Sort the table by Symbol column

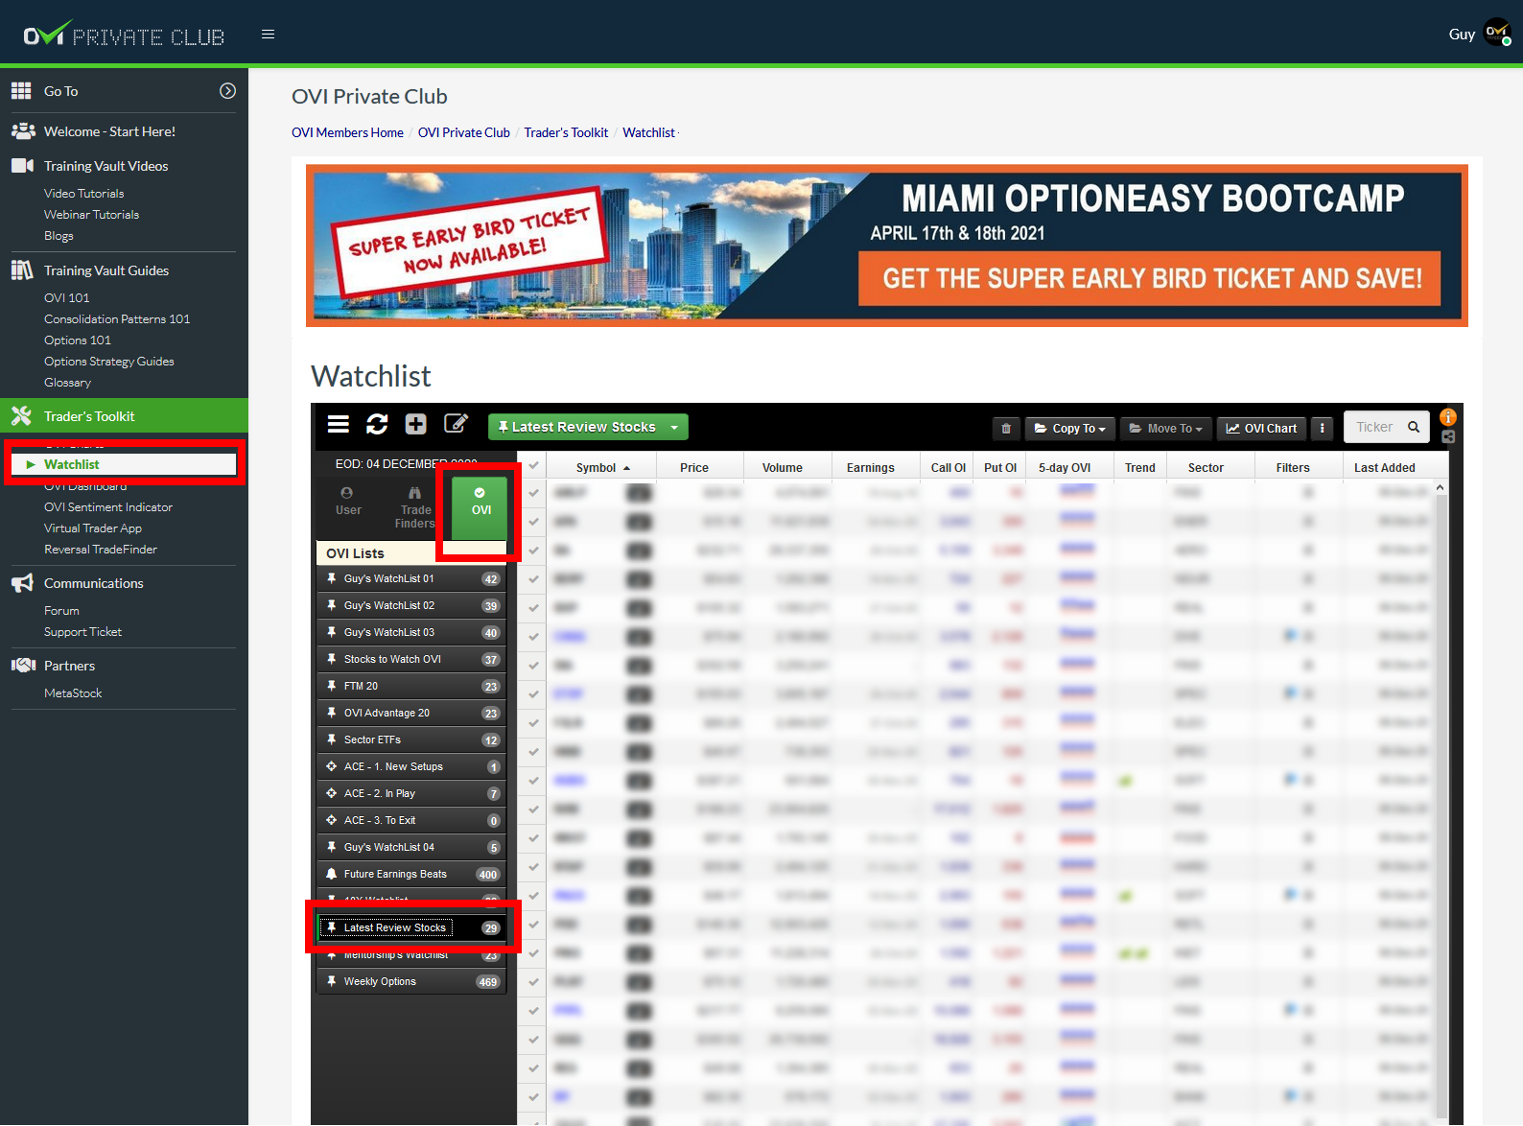click(x=603, y=467)
